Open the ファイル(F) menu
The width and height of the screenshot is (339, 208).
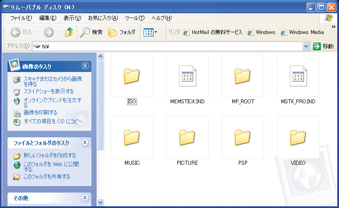coord(21,18)
